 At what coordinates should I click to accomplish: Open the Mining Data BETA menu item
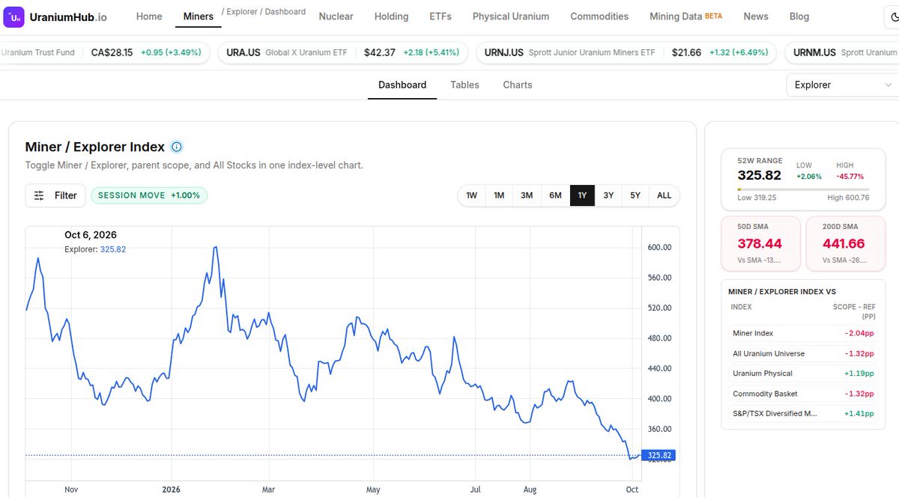point(685,16)
